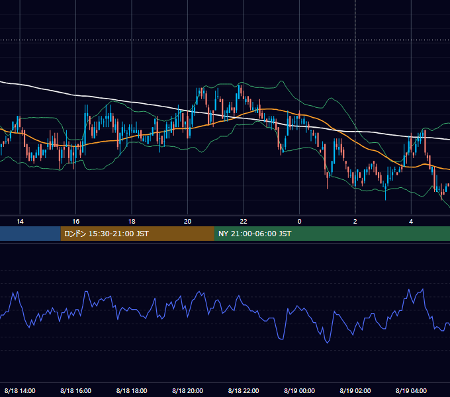The image size is (450, 397).
Task: Click the hour label 22 on time axis
Action: tap(244, 222)
